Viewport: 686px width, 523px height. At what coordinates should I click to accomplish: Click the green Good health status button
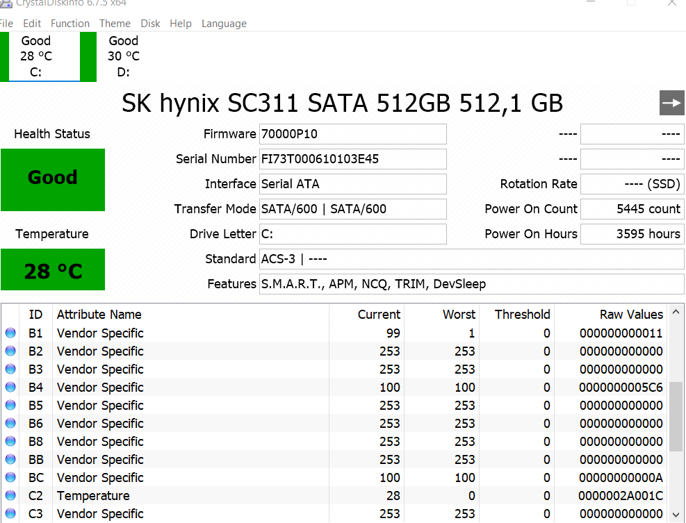pos(53,180)
